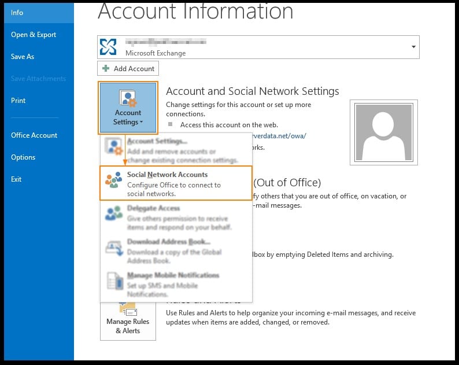Toggle the Account Settings dropdown button

pyautogui.click(x=128, y=108)
